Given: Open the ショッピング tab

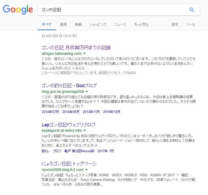Looking at the screenshot, I should tap(98, 25).
